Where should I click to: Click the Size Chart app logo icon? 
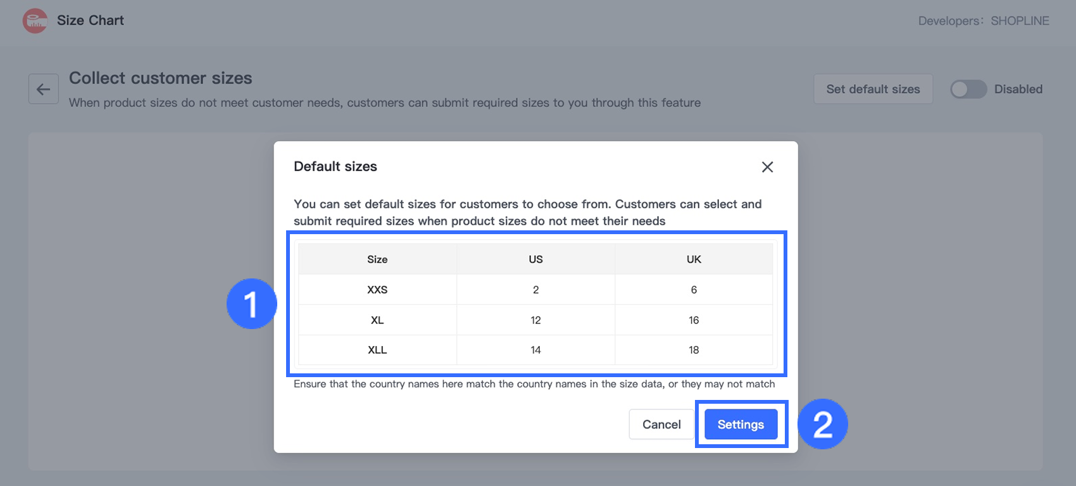tap(35, 21)
